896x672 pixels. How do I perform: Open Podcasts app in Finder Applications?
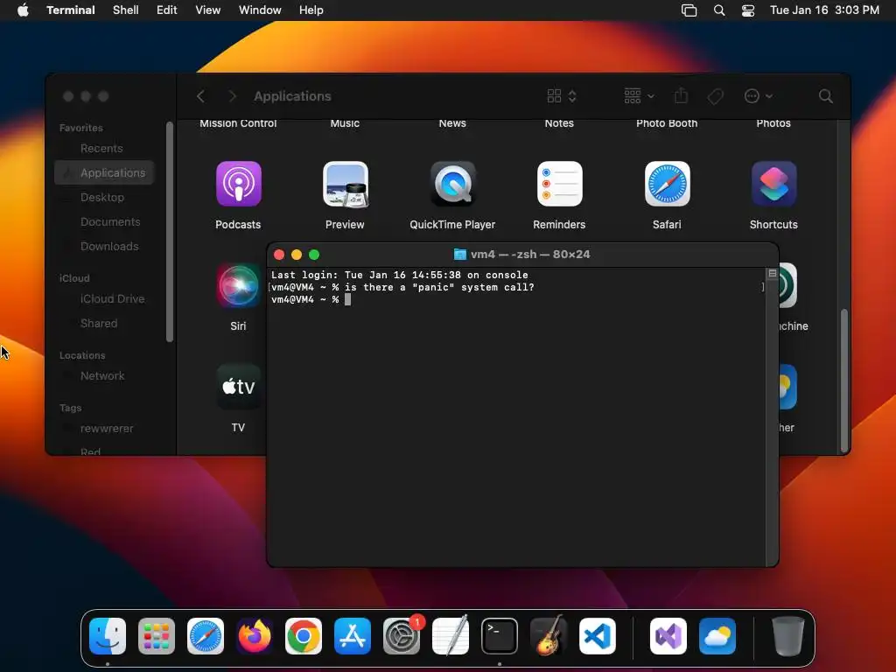coord(238,184)
